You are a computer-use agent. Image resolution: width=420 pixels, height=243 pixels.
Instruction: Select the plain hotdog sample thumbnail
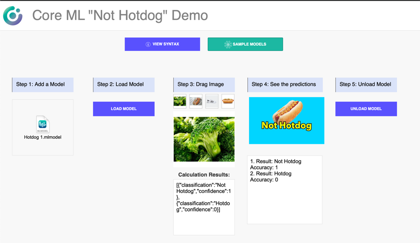[228, 101]
